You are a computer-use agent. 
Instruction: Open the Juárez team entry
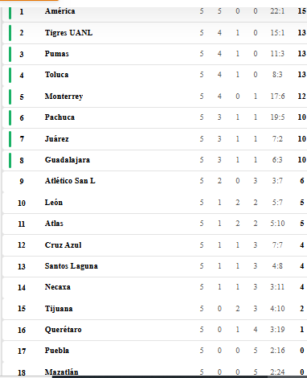(x=57, y=139)
